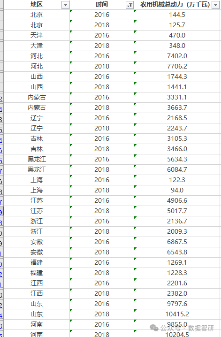Select the 时间 header cell

click(102, 5)
